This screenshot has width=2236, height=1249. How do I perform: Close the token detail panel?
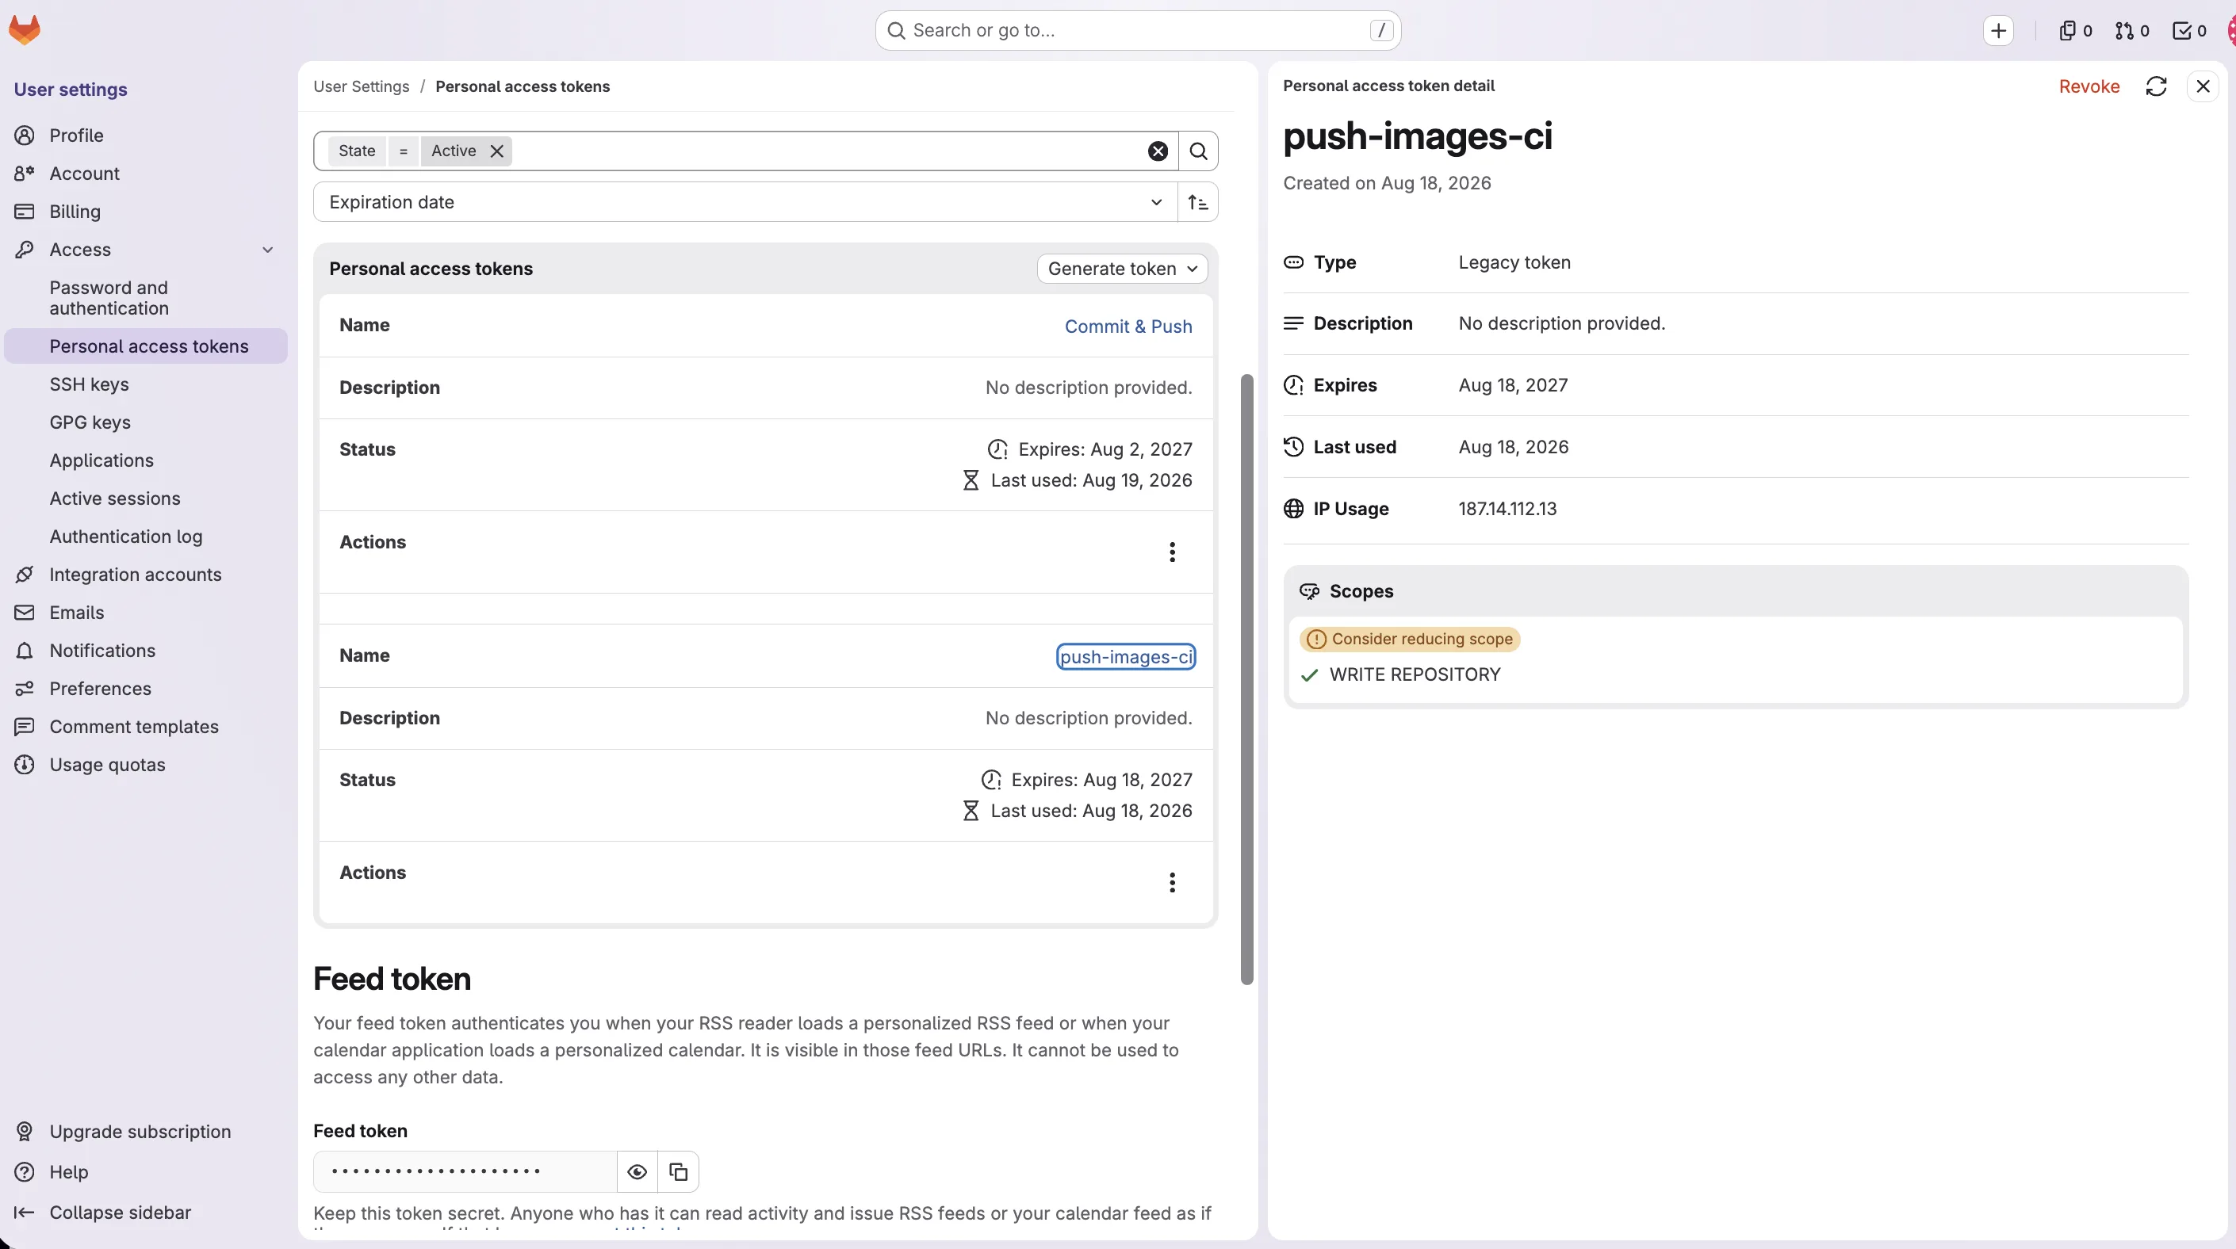(x=2203, y=86)
